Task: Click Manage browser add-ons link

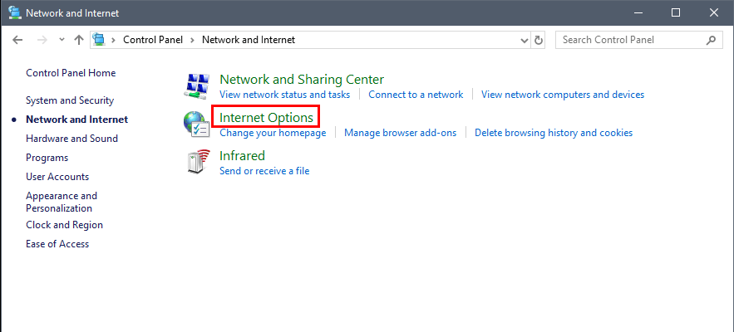Action: click(x=400, y=133)
